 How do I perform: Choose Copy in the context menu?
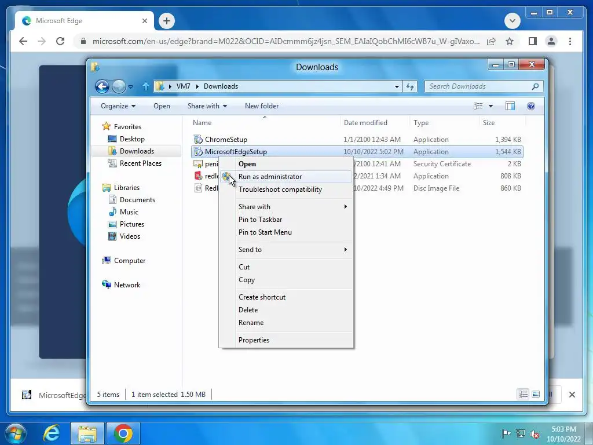click(x=286, y=280)
